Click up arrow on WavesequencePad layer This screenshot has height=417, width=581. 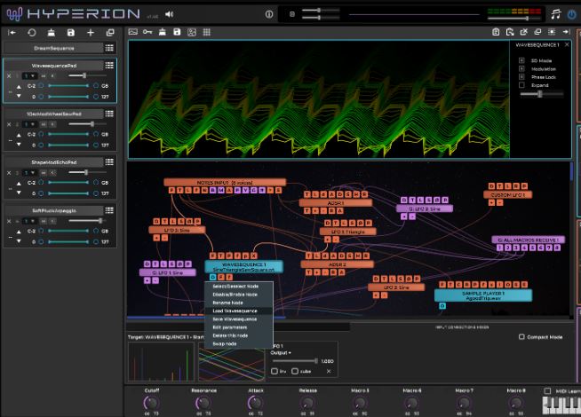pyautogui.click(x=19, y=87)
